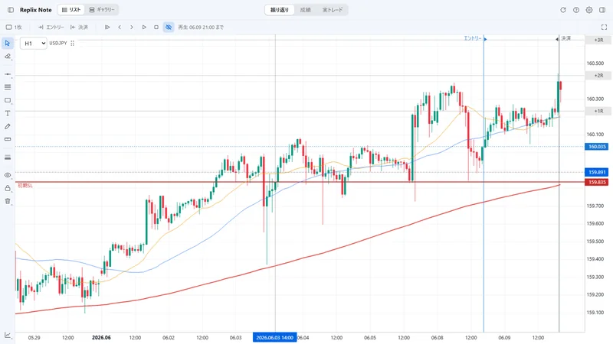This screenshot has width=613, height=344.
Task: Click the 2026.06.03 14:00 time label
Action: pos(275,337)
